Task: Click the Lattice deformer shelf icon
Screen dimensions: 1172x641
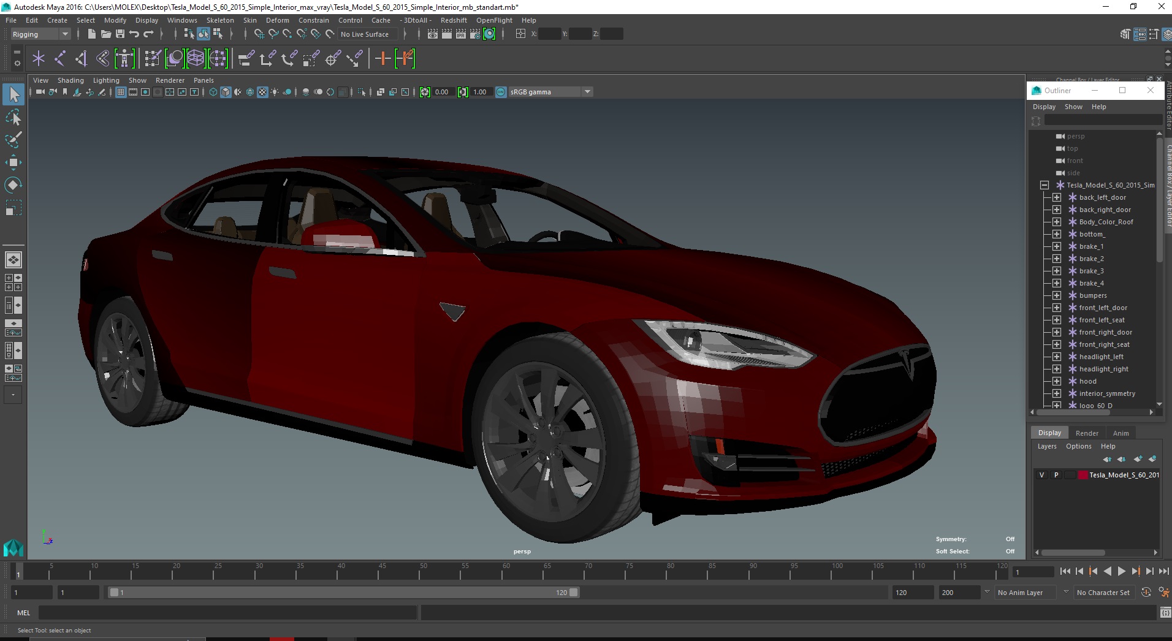Action: (196, 59)
